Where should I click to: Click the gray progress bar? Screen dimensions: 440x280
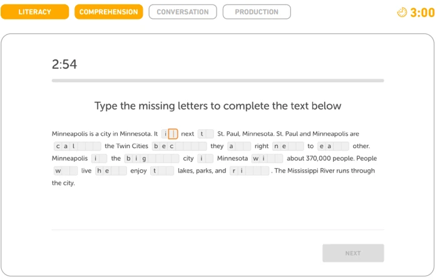click(218, 81)
